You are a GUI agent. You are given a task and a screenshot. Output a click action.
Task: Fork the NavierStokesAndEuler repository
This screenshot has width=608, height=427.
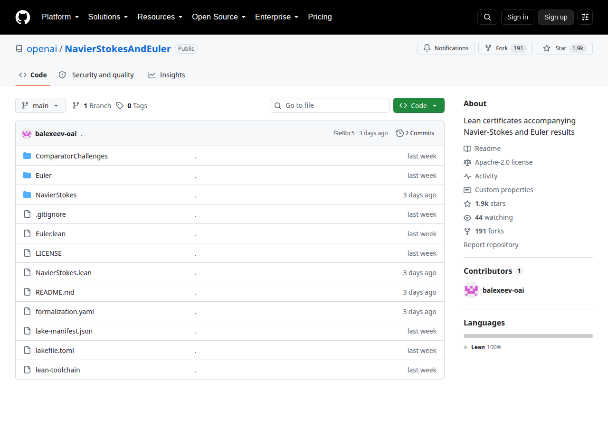[505, 48]
